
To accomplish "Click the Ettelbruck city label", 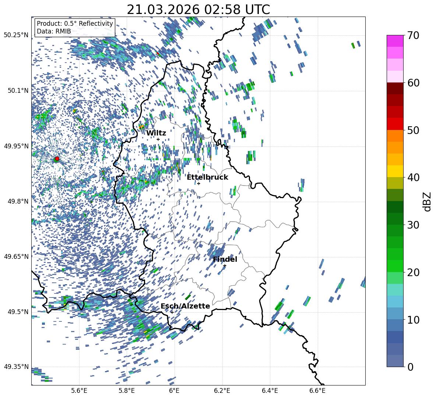I will [207, 177].
